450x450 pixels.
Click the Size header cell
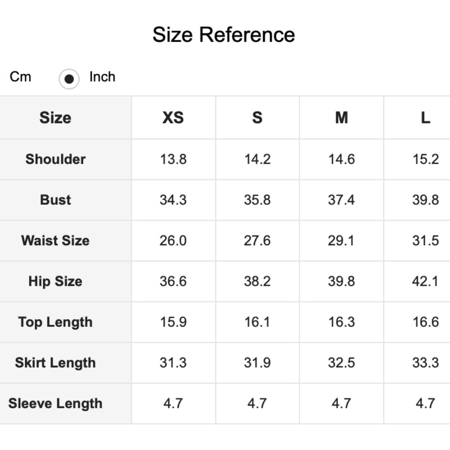(x=55, y=117)
